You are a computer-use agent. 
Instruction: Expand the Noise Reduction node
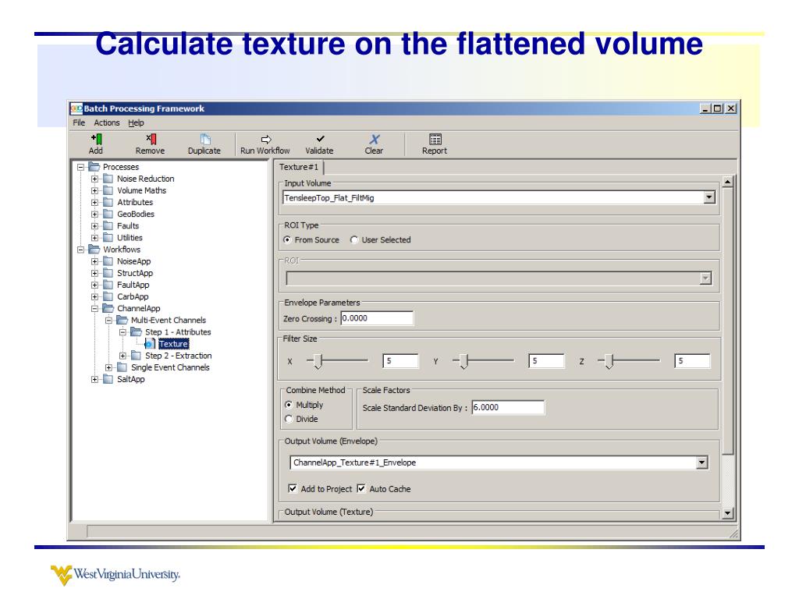click(94, 179)
